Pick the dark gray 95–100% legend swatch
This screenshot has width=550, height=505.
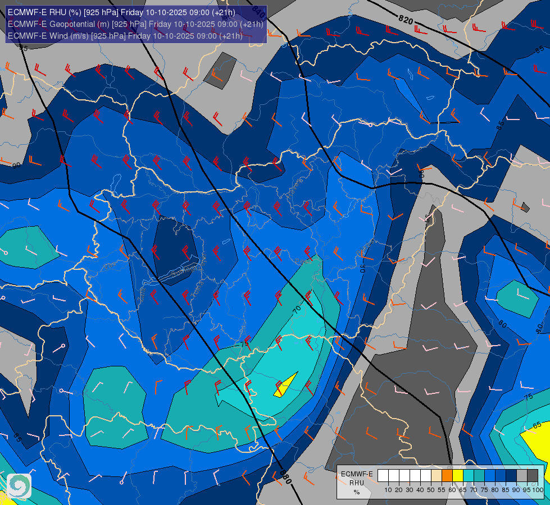click(x=533, y=476)
